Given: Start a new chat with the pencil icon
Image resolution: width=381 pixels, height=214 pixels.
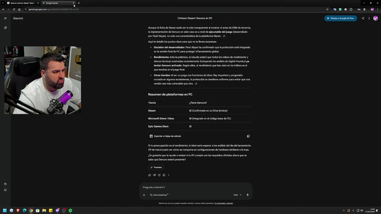Looking at the screenshot, I should pos(5,28).
